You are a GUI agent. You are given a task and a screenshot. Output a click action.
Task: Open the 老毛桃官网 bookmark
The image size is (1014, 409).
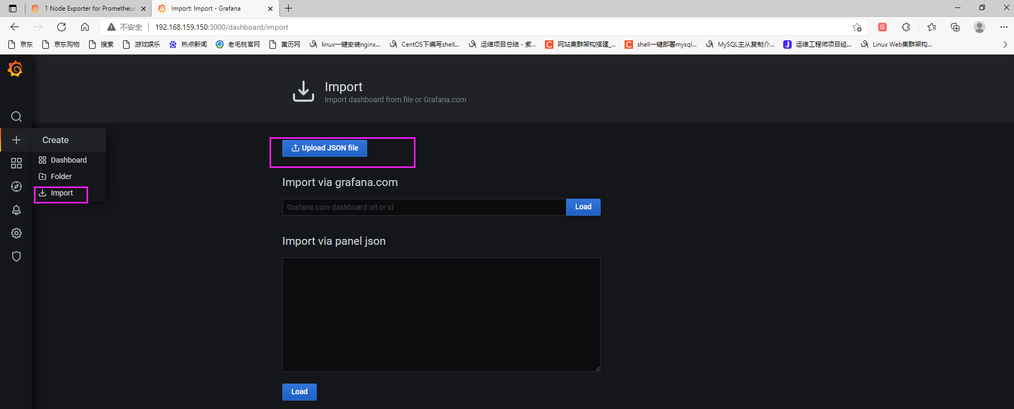click(238, 45)
